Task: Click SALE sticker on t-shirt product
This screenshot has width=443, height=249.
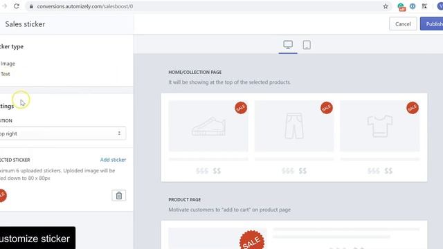Action: tap(413, 108)
